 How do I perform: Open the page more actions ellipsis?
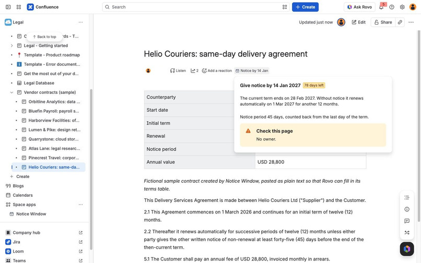click(x=411, y=22)
